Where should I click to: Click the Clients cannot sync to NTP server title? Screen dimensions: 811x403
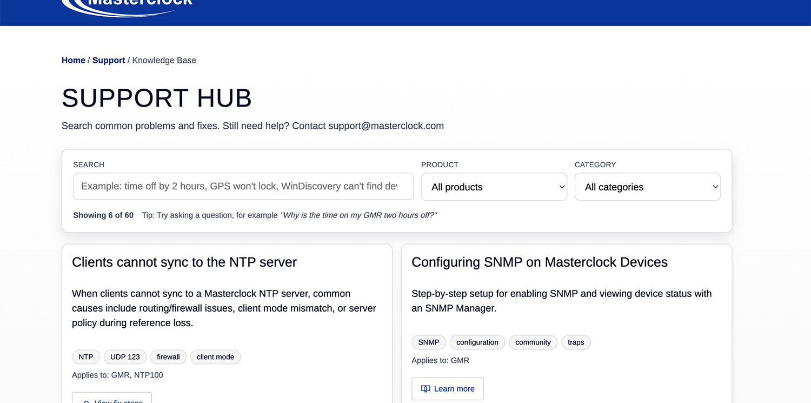pyautogui.click(x=184, y=262)
